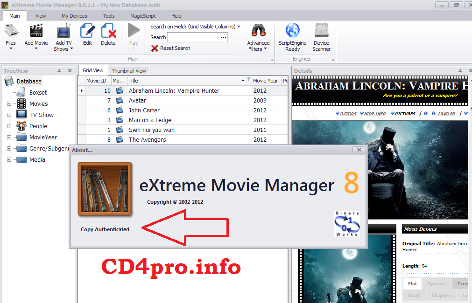
Task: Click the Media folder icon
Action: pos(21,159)
